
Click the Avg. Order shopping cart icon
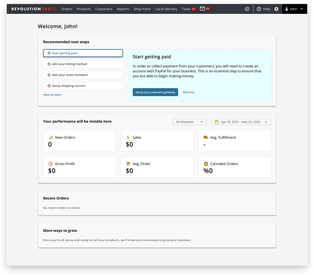point(128,164)
